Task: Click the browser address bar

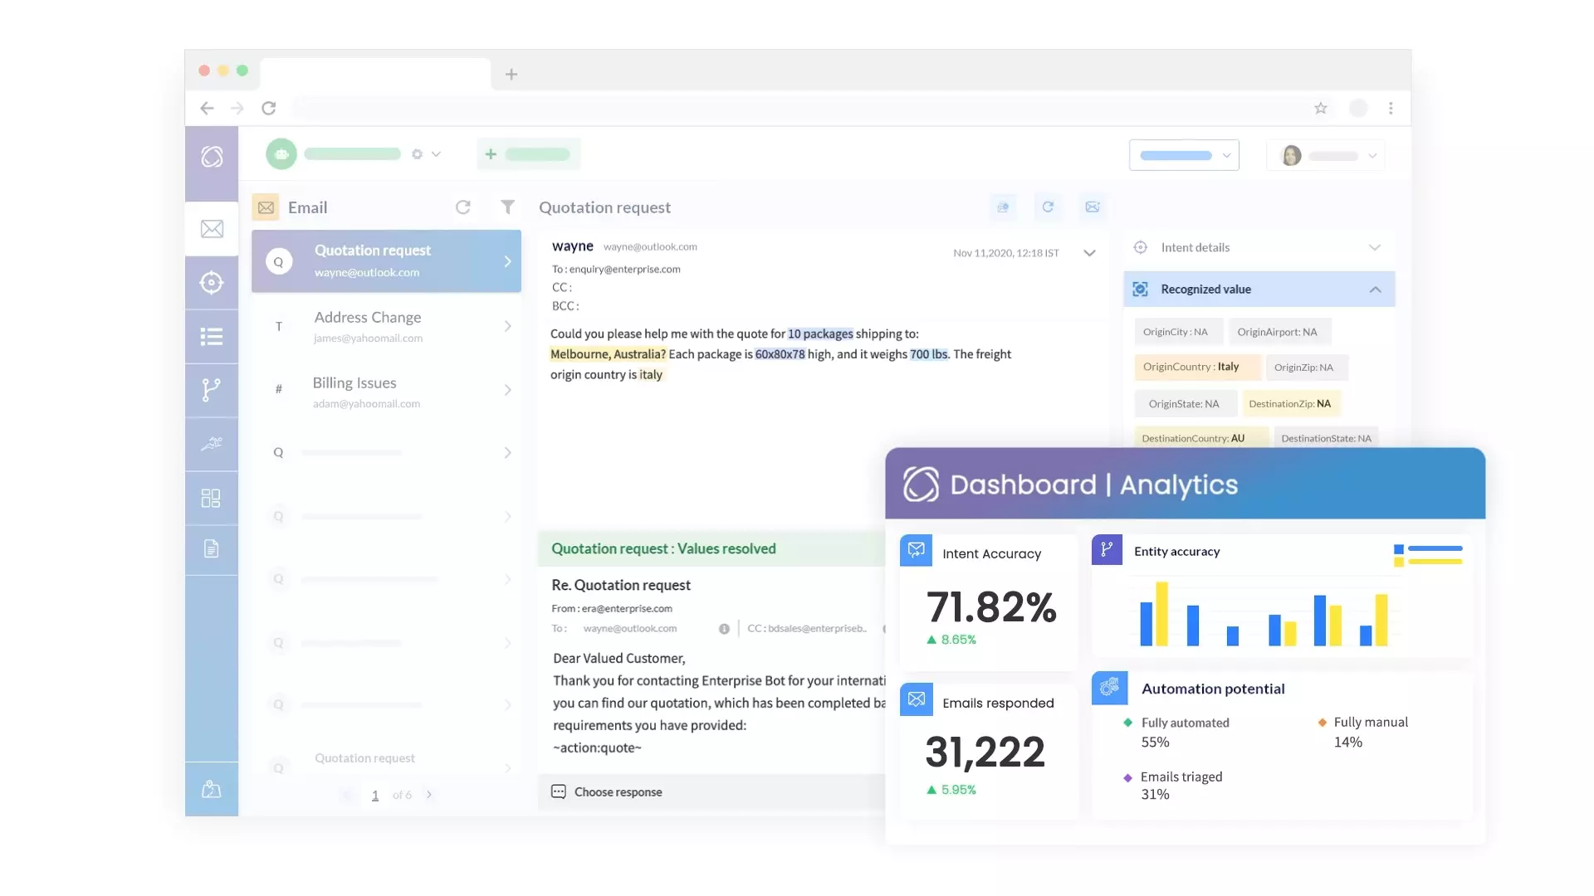Action: [x=797, y=108]
